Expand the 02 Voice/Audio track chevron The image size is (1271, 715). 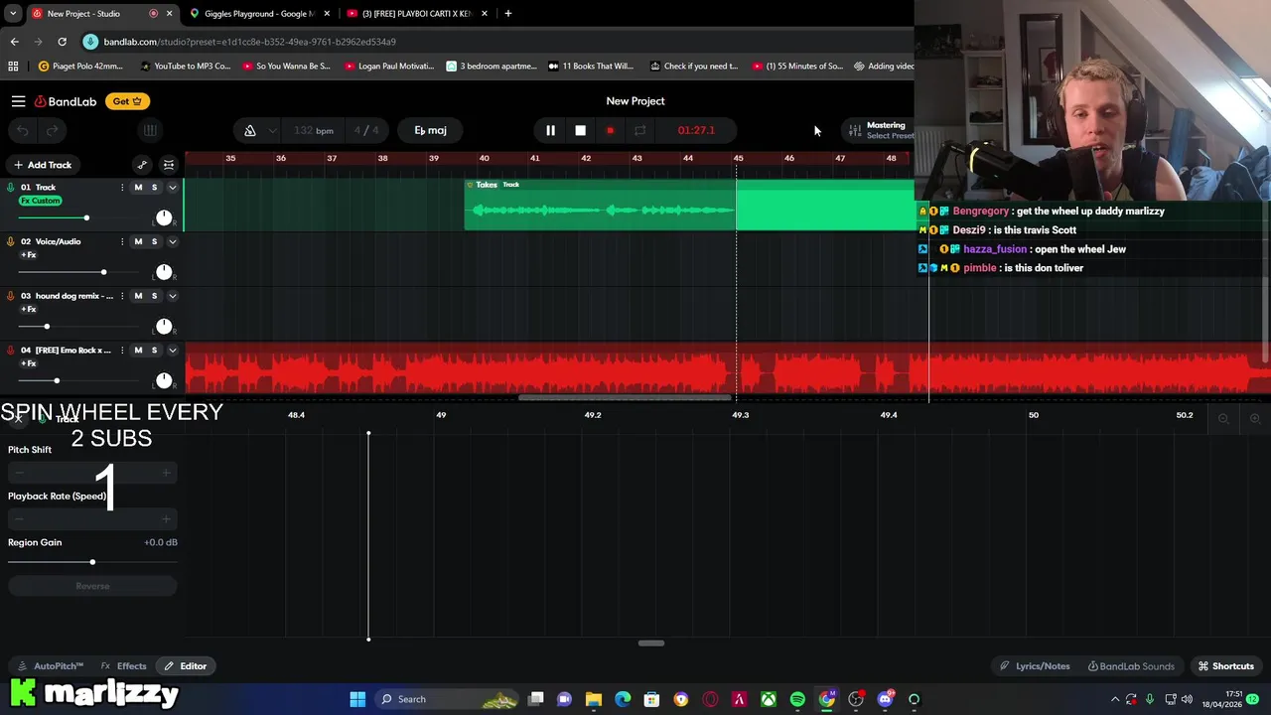coord(172,241)
